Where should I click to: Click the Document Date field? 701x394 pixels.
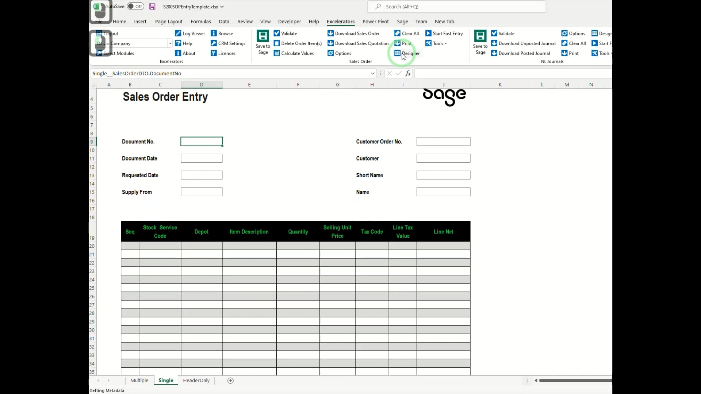tap(202, 158)
